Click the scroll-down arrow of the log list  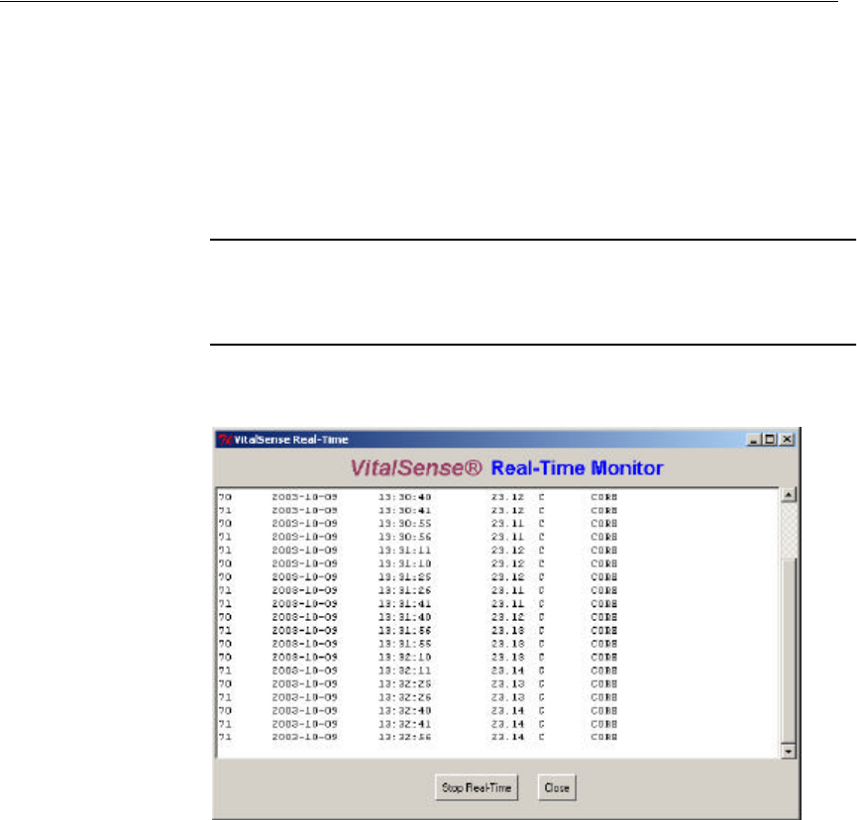click(788, 751)
